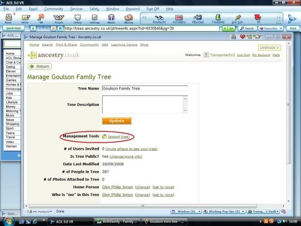This screenshot has height=226, width=301.
Task: Click the home icon beside address bar
Action: 60,28
